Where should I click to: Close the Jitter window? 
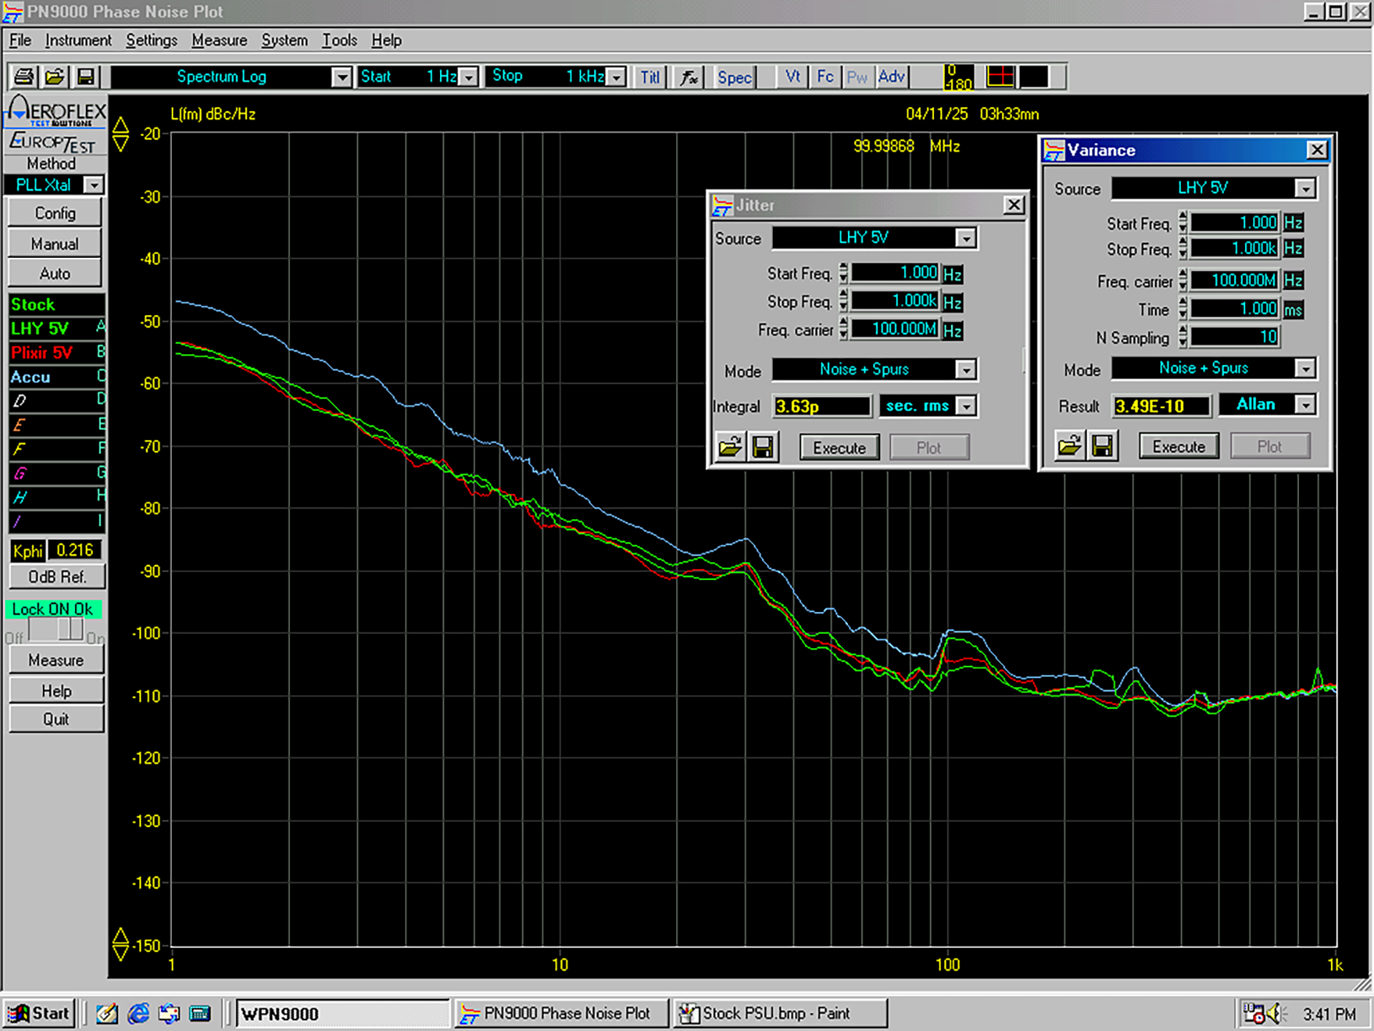tap(1014, 205)
